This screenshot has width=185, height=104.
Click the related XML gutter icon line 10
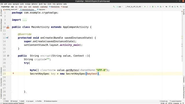[x=8, y=27]
